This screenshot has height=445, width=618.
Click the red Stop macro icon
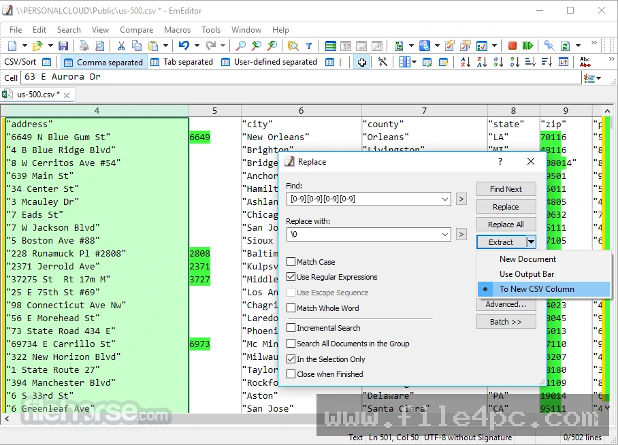(x=513, y=46)
